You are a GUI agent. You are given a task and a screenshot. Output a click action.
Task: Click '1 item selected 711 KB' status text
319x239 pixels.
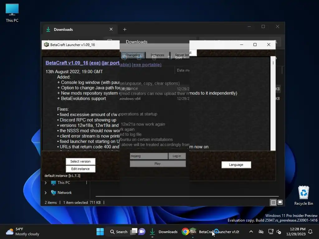82,203
